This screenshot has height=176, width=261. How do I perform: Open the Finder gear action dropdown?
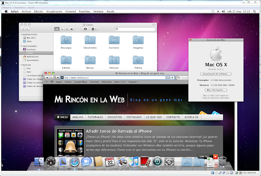coord(94,29)
